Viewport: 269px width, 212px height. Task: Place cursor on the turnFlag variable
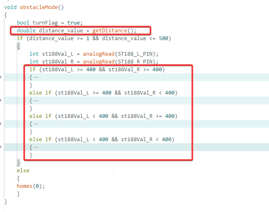pos(45,23)
